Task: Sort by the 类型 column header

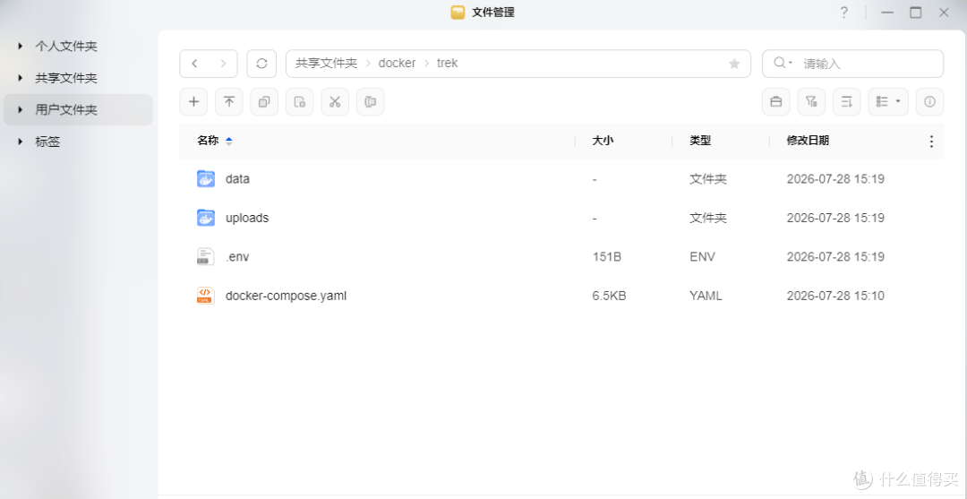Action: [700, 141]
